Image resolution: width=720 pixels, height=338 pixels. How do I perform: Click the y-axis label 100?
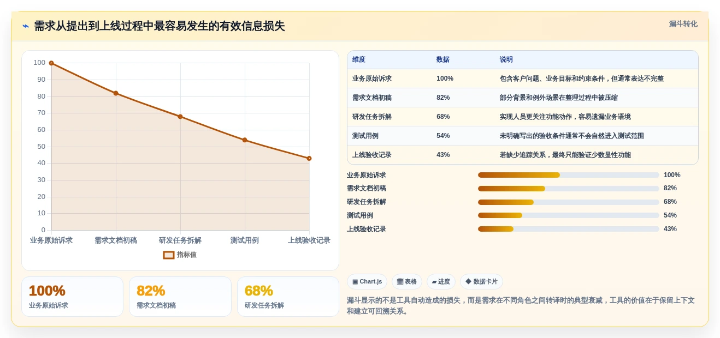(39, 63)
